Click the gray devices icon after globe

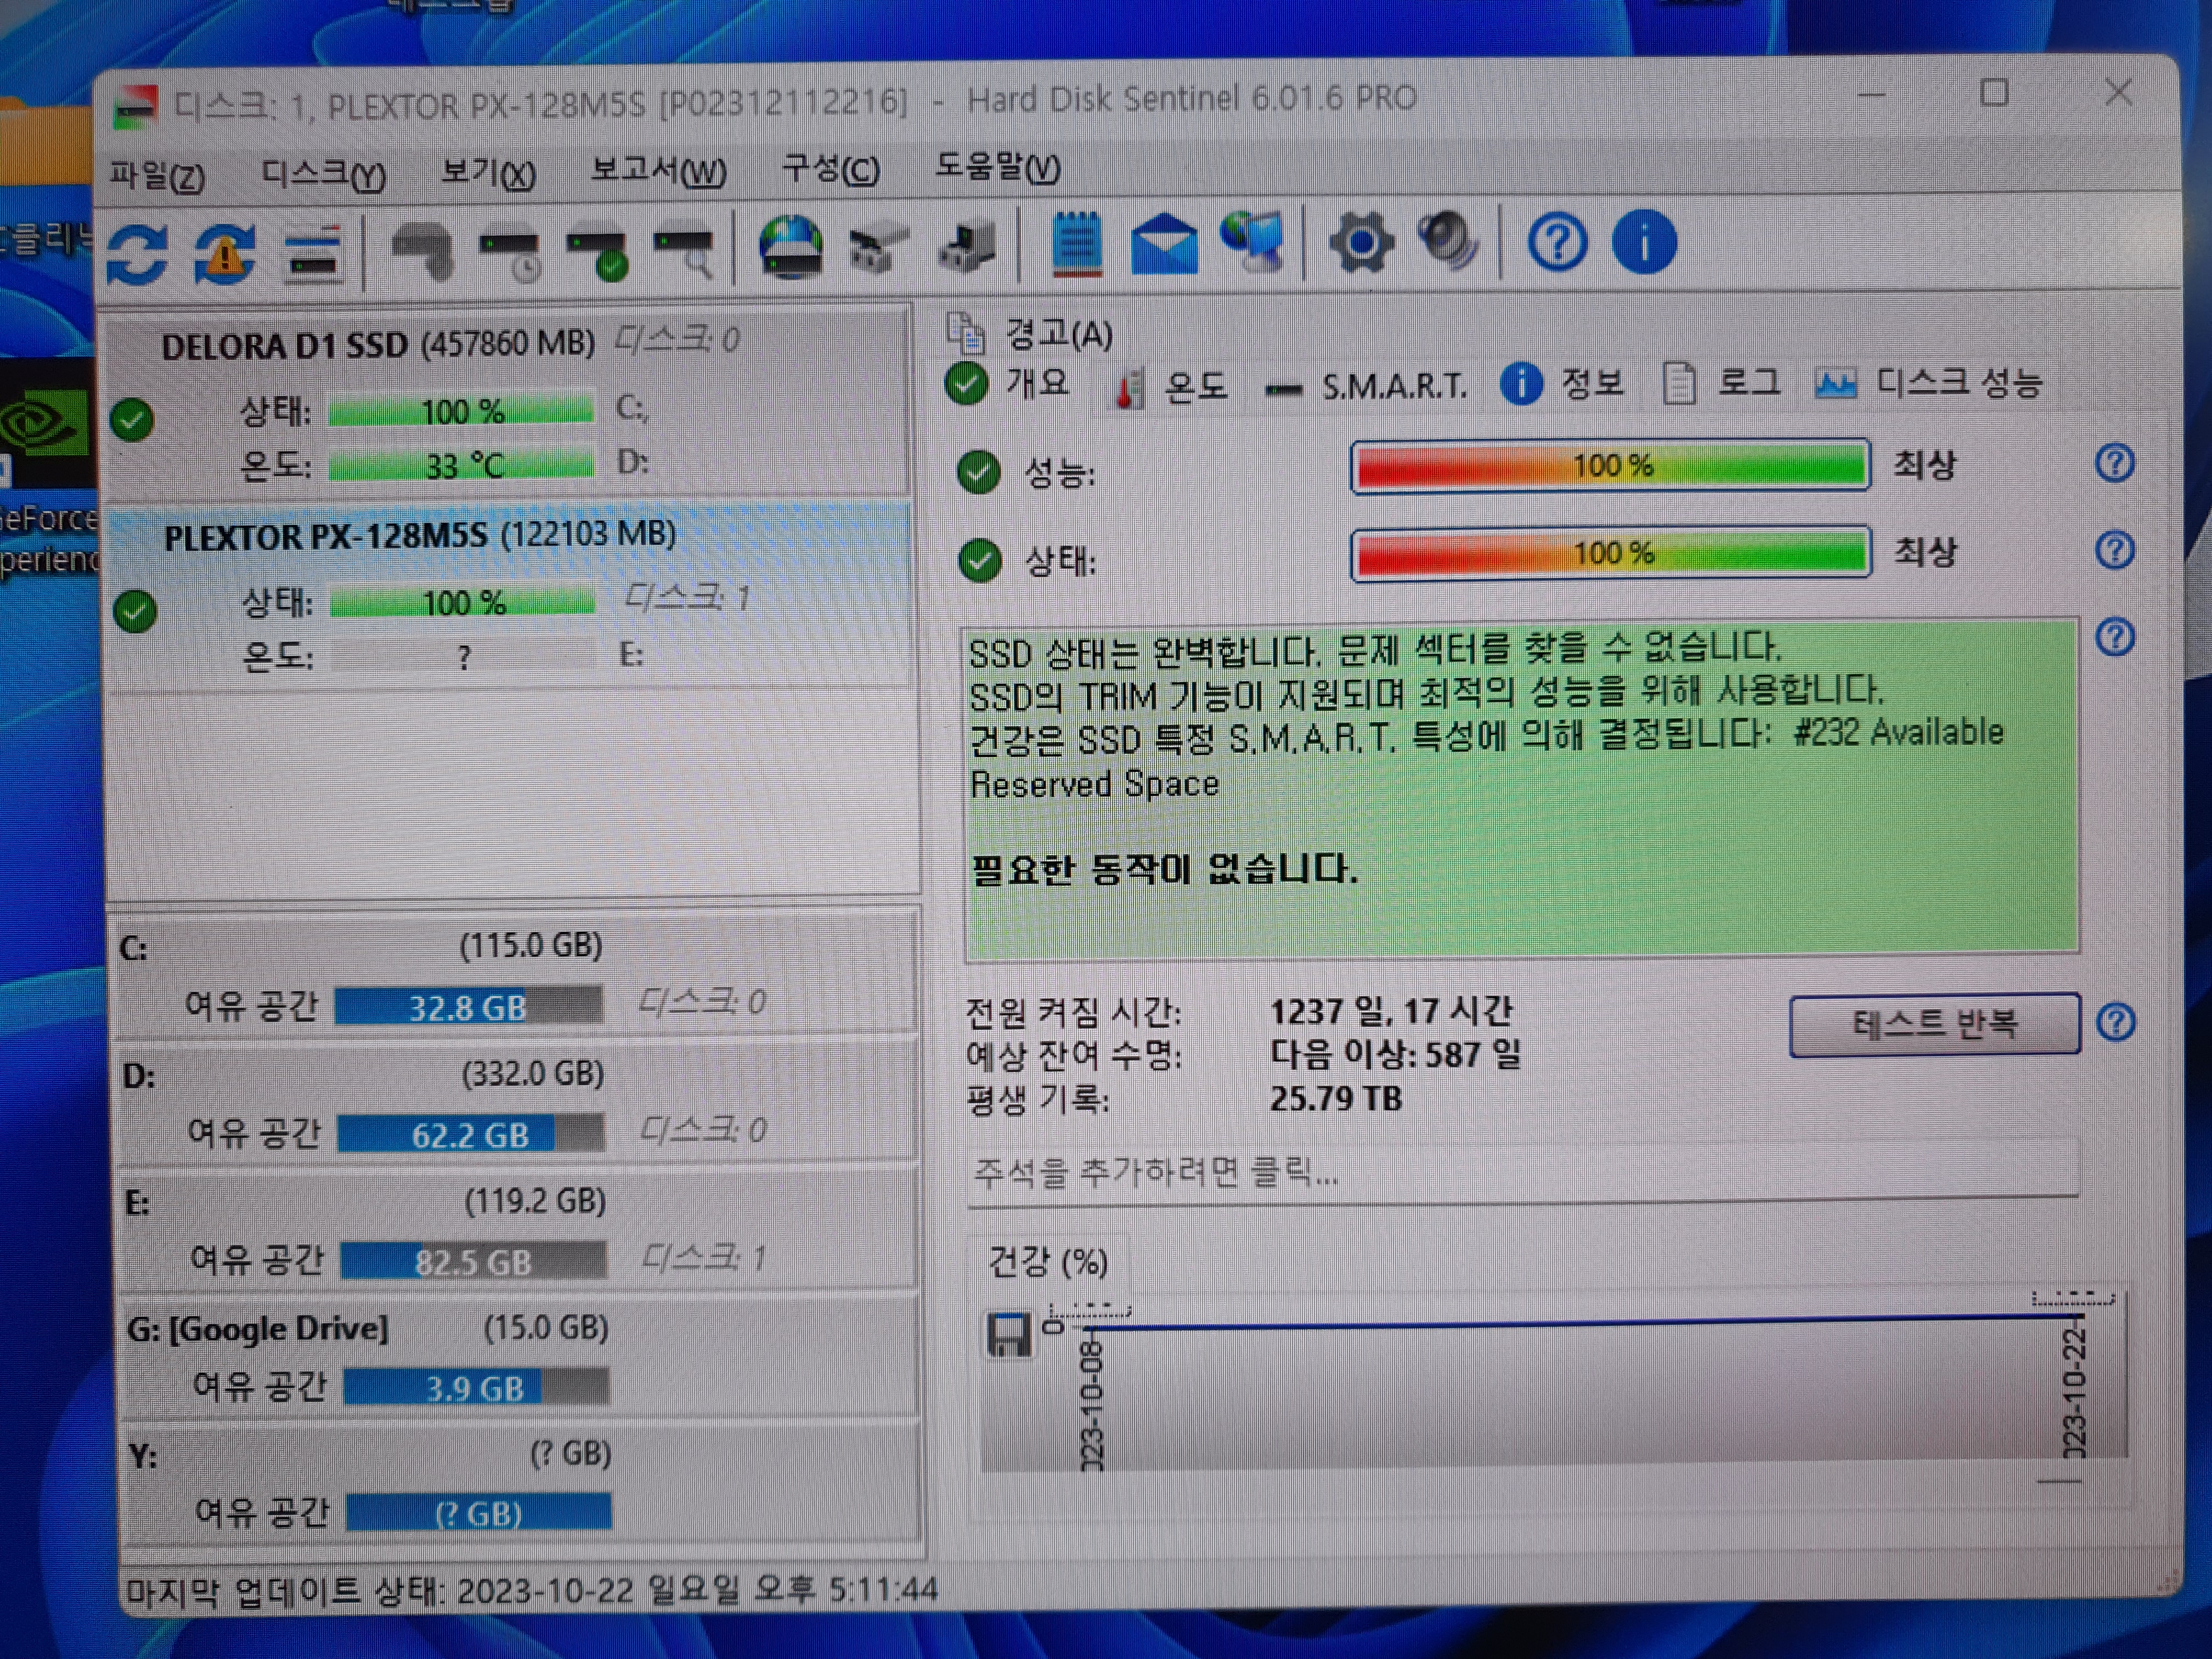(x=878, y=248)
